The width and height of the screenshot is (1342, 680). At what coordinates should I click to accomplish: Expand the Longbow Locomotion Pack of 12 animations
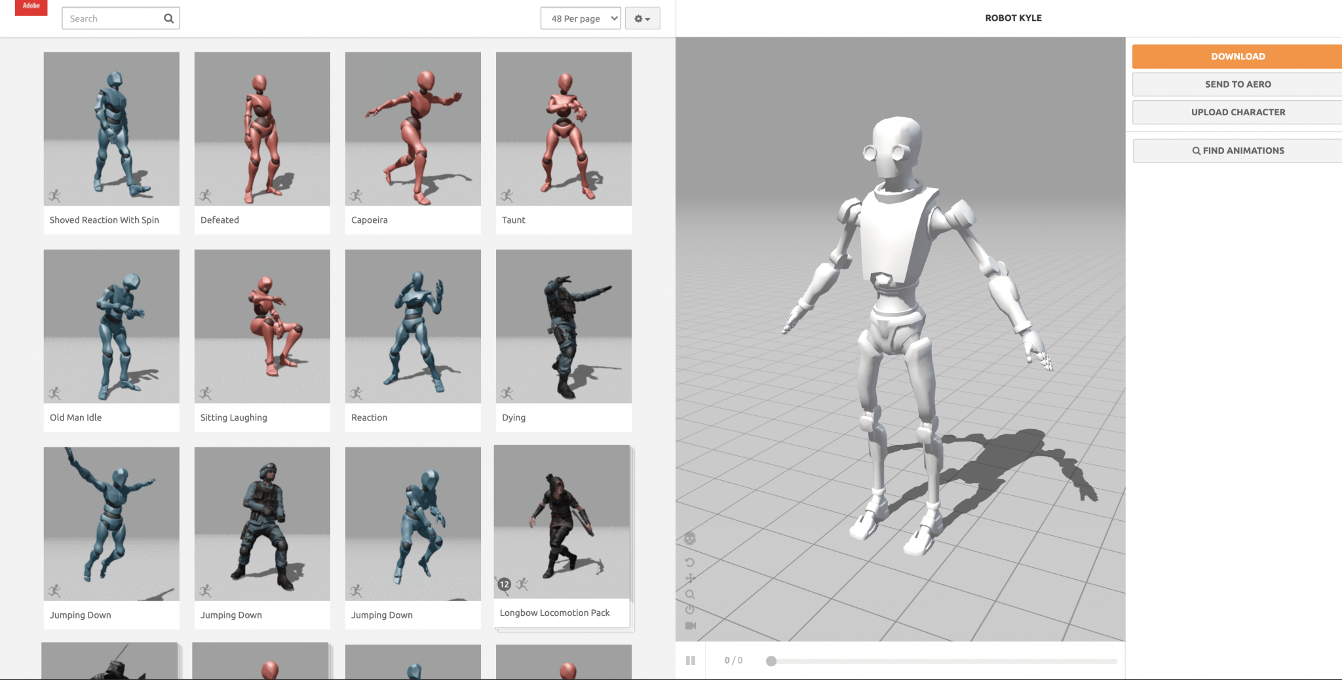tap(505, 584)
